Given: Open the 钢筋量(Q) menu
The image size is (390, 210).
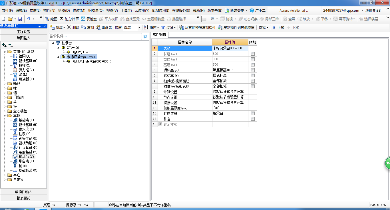Looking at the screenshot, I should (96, 10).
